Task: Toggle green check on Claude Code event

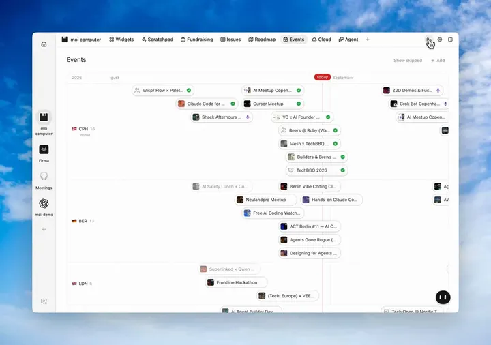Action: click(233, 104)
